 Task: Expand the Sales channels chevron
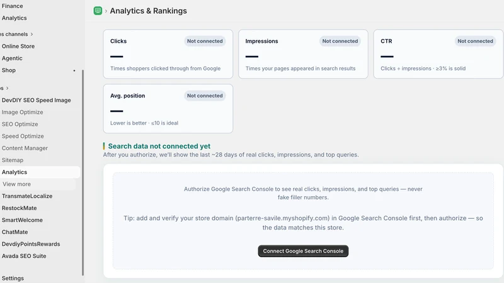(32, 34)
